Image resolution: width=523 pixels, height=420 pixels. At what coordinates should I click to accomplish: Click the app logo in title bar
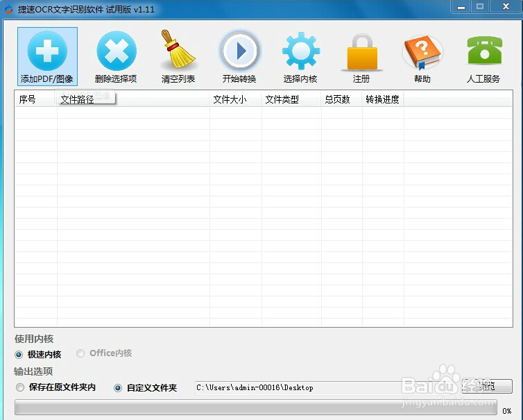(8, 9)
